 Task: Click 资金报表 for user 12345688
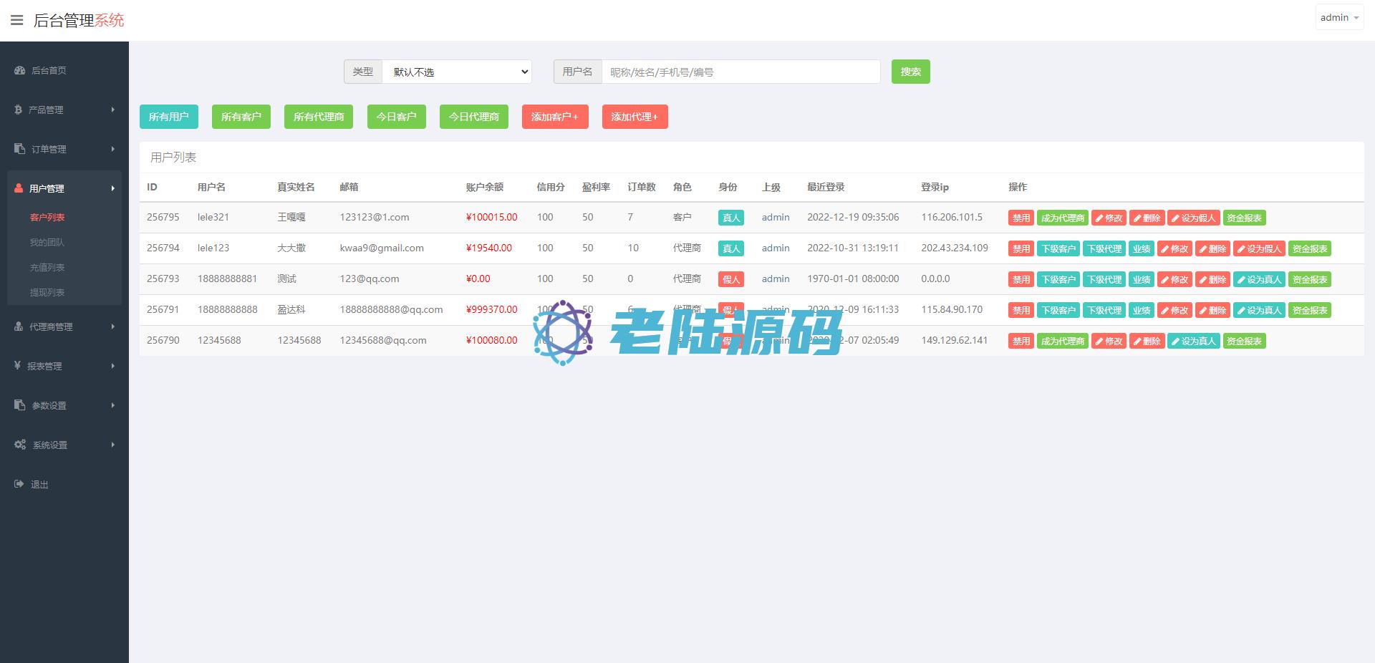(x=1244, y=341)
